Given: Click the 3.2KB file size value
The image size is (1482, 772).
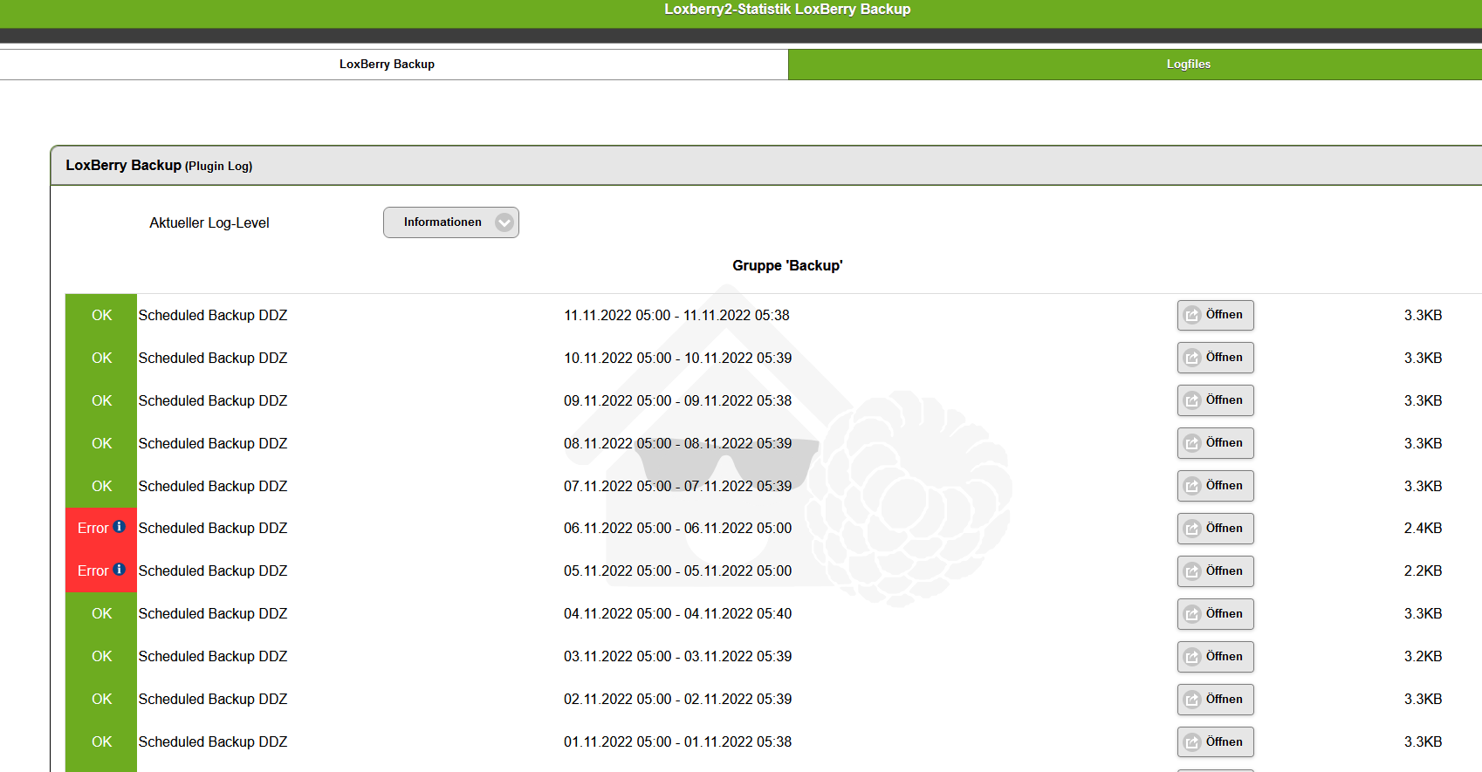Looking at the screenshot, I should (x=1423, y=657).
